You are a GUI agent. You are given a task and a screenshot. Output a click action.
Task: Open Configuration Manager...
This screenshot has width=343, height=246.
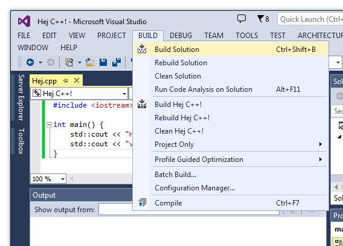231,188
